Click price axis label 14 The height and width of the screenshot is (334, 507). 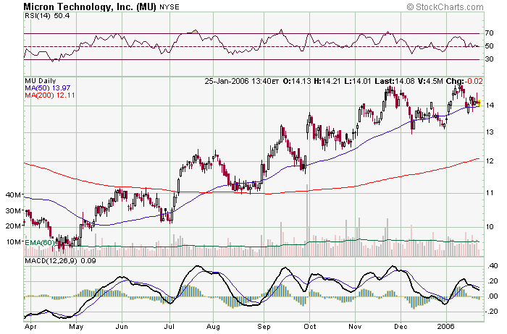click(489, 106)
